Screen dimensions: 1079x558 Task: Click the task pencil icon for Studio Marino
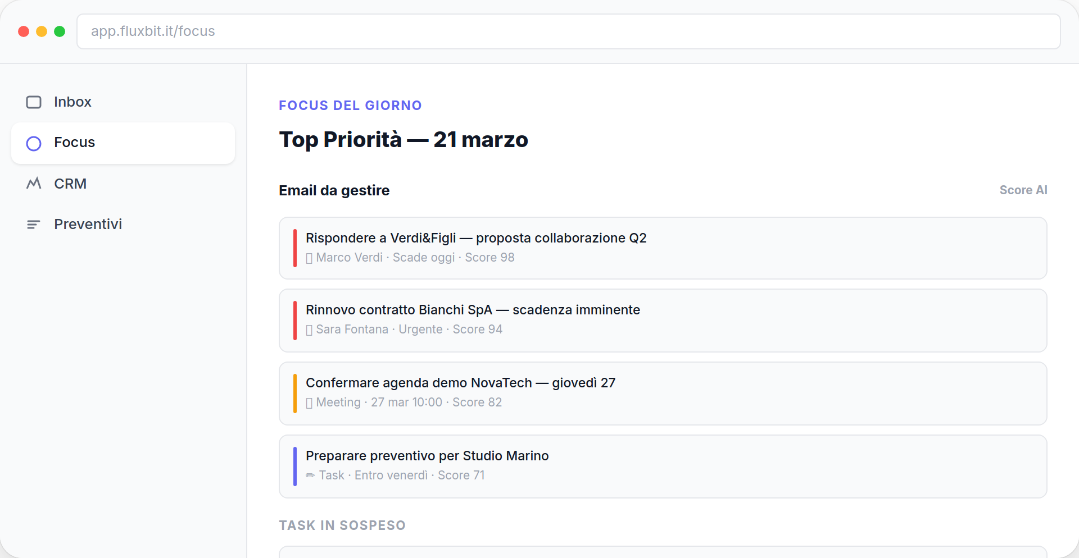[x=310, y=475]
